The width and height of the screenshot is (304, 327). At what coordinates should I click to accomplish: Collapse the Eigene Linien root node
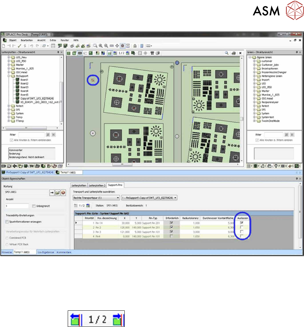pyautogui.click(x=250, y=57)
